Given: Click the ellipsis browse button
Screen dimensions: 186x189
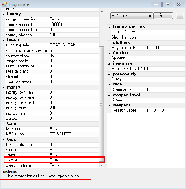Looking at the screenshot, I should 180,16.
